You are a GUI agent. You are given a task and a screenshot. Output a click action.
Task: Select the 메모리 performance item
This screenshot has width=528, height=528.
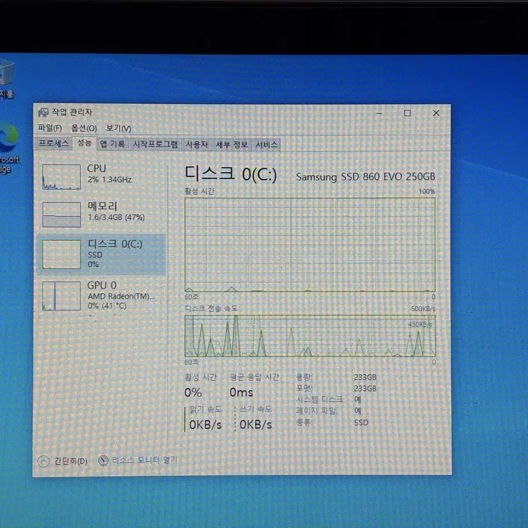point(101,214)
